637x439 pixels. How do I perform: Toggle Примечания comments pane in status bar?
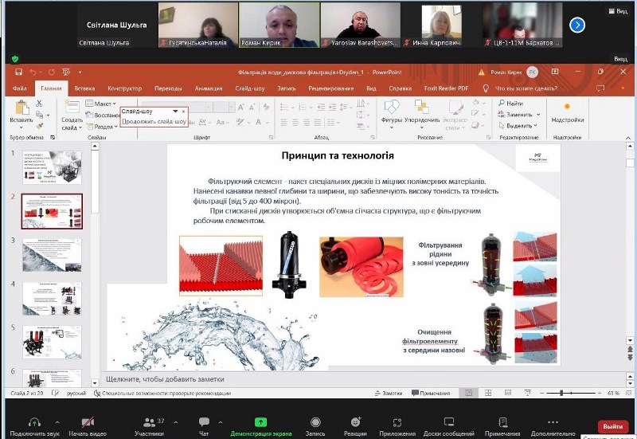[x=431, y=393]
